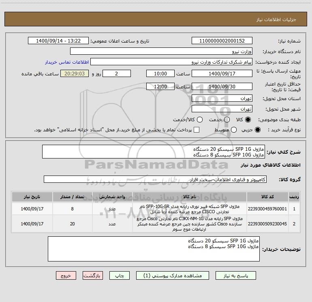Click item code 2239300459760001
Screen dimensions: 312x302
coord(267,209)
